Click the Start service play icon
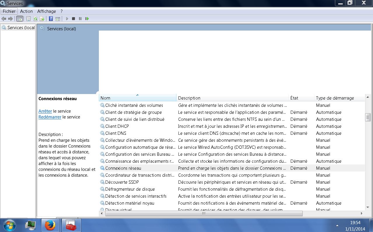This screenshot has height=232, width=373. (x=67, y=19)
